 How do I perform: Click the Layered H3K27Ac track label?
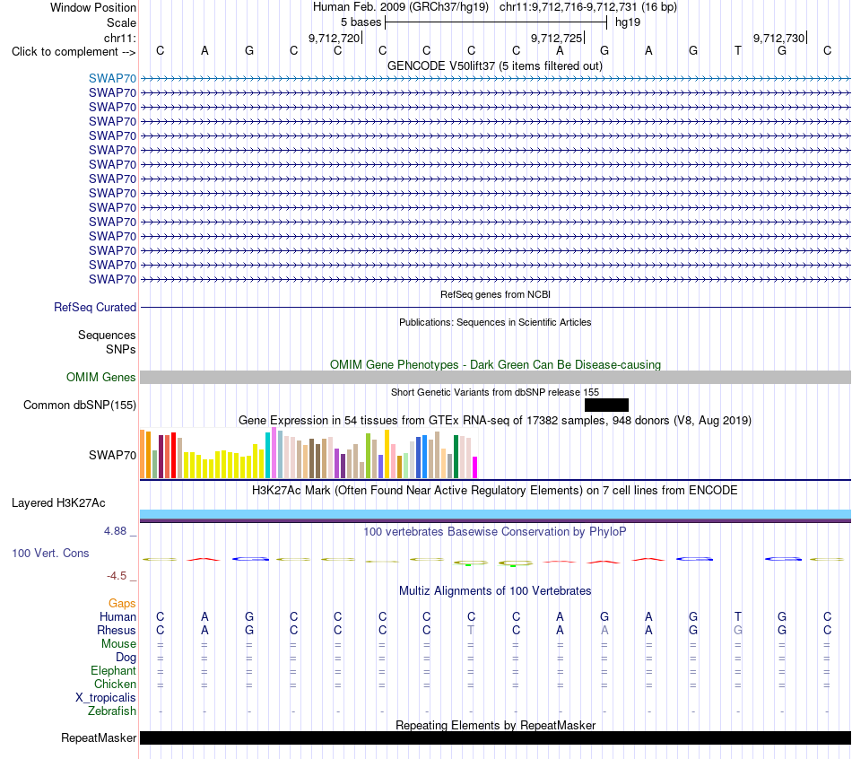coord(58,503)
